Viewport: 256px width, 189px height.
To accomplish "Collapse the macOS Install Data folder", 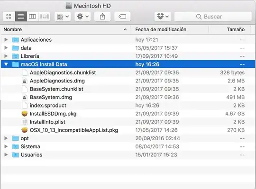I will coord(6,64).
